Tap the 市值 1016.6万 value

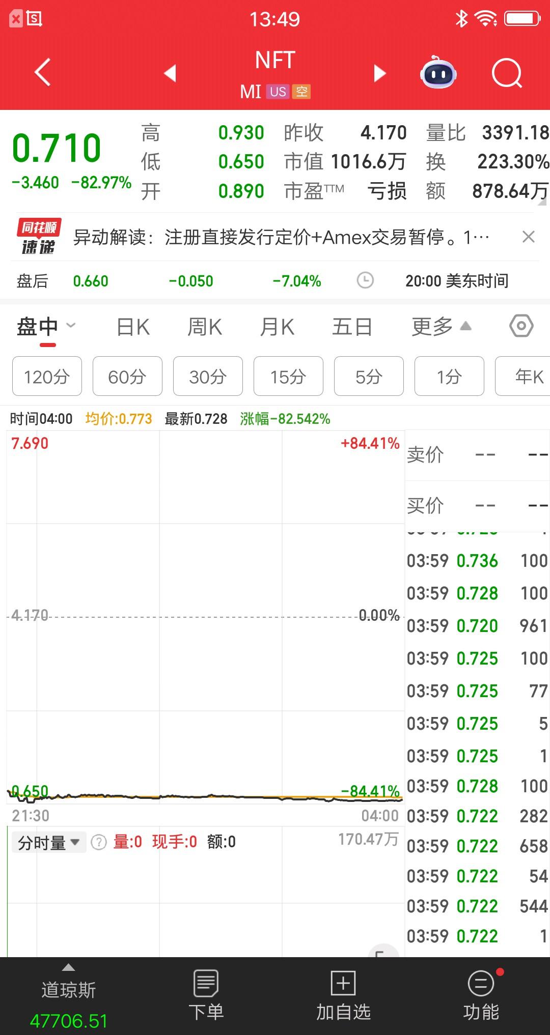[x=368, y=162]
